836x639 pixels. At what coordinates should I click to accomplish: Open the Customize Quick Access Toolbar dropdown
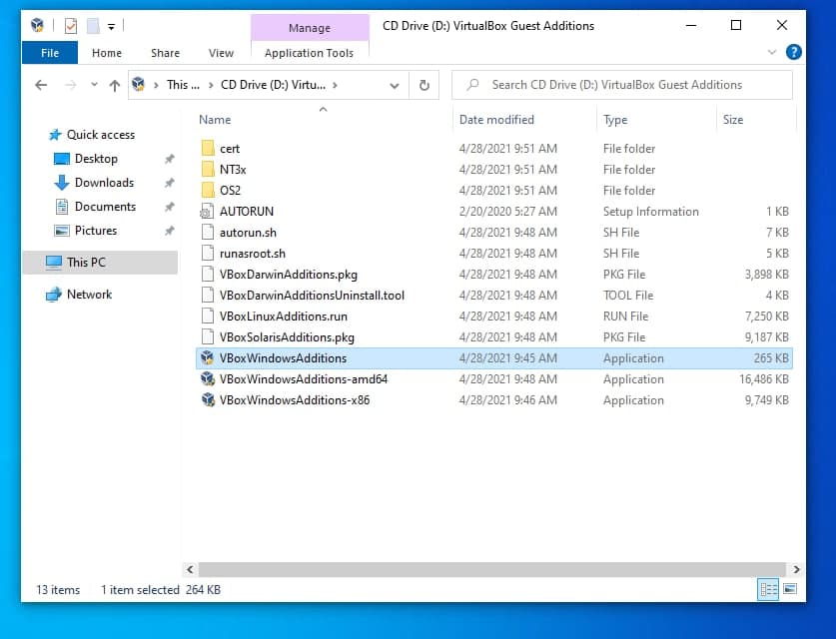click(111, 26)
